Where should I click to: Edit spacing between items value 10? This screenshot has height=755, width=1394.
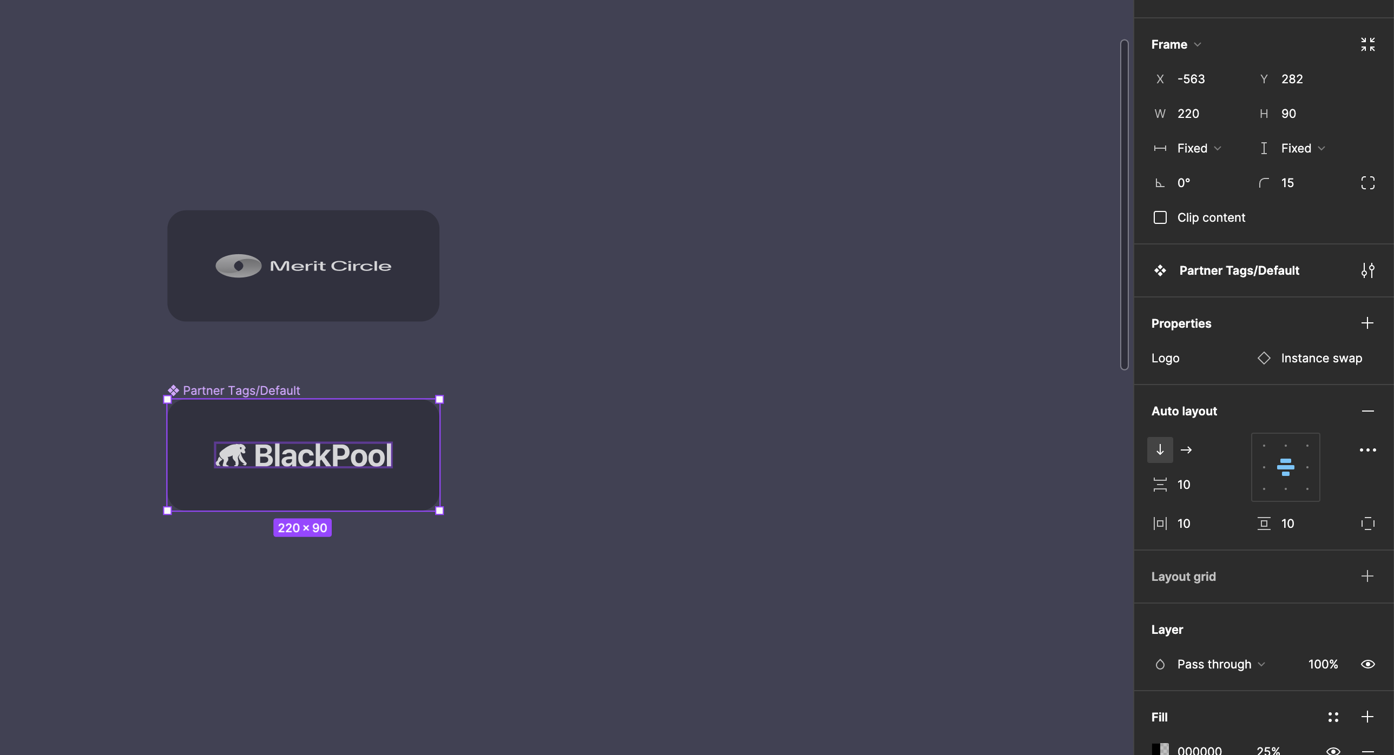[1184, 485]
